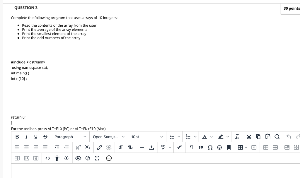Open the 10pt font size dropdown
This screenshot has width=300, height=178.
pyautogui.click(x=147, y=137)
